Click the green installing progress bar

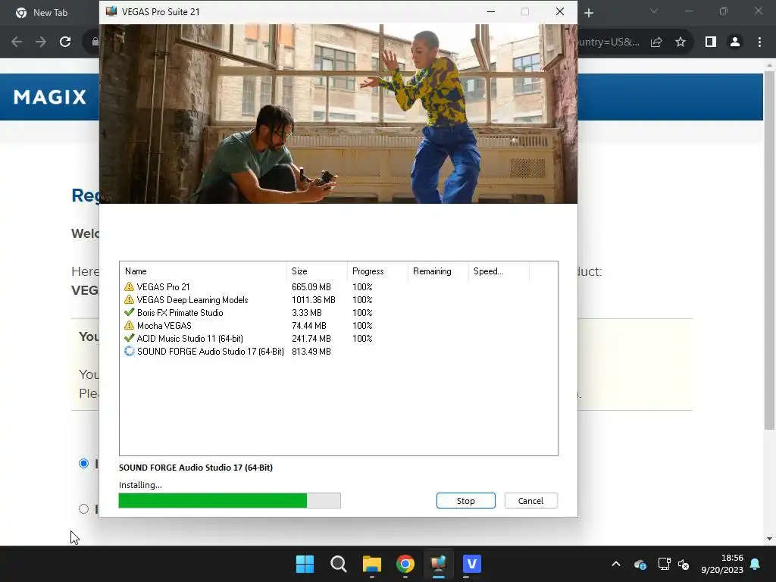[230, 500]
